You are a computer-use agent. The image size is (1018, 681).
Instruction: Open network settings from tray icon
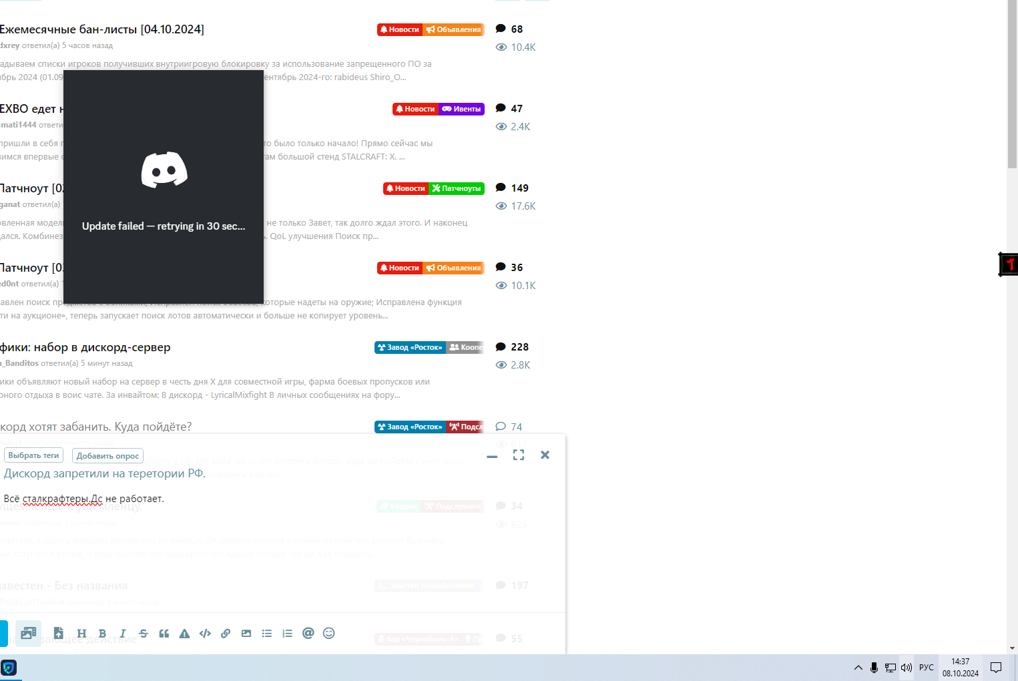point(890,668)
